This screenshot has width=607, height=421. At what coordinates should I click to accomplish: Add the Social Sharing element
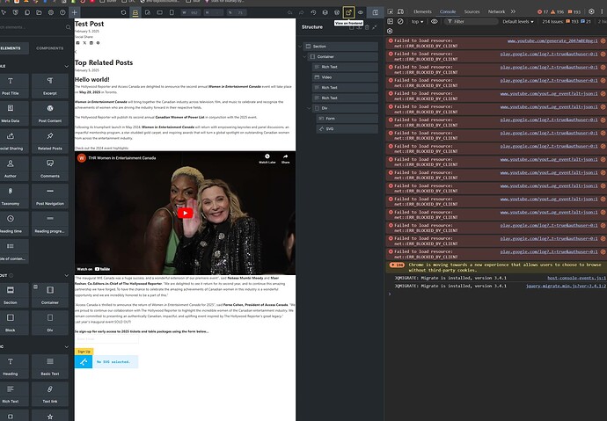(11, 141)
